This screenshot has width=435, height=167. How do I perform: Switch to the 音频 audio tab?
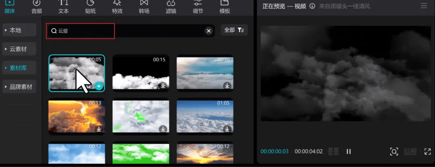[37, 7]
